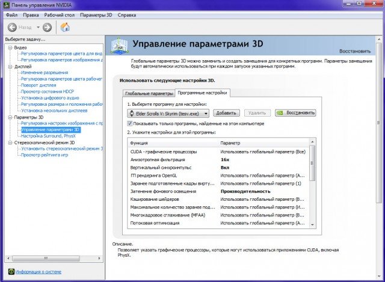Click the 3D settings header illustration icon
Viewport: 385px width, 282px height.
tap(119, 46)
